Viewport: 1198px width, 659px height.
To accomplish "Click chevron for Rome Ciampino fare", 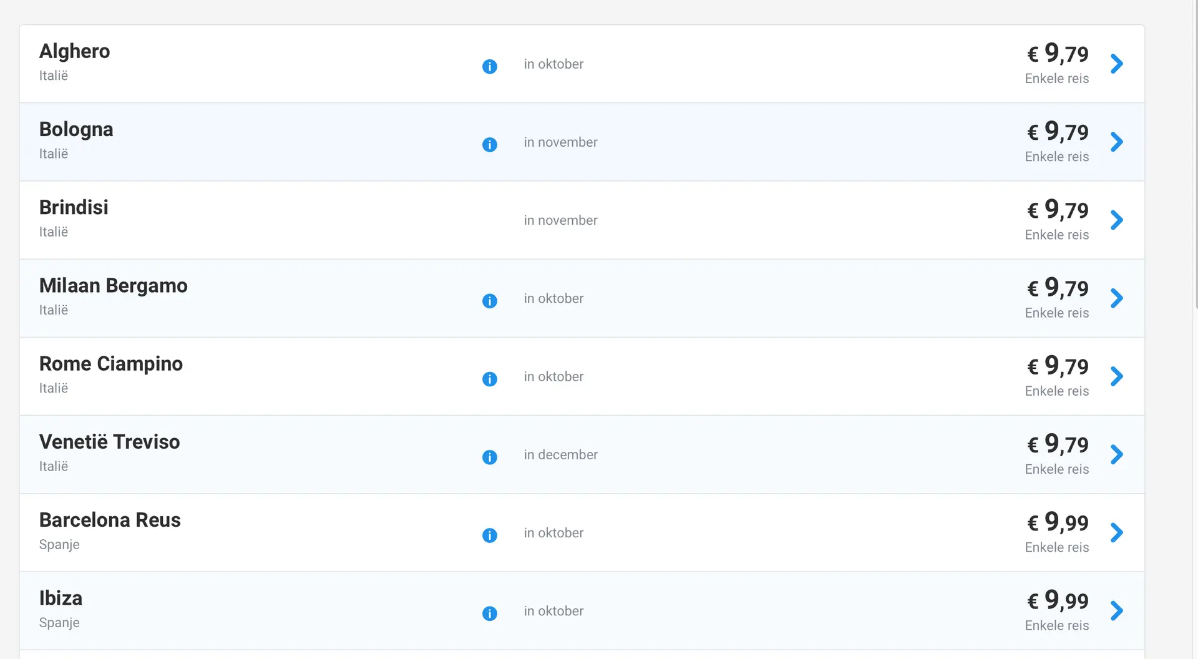I will pos(1117,376).
